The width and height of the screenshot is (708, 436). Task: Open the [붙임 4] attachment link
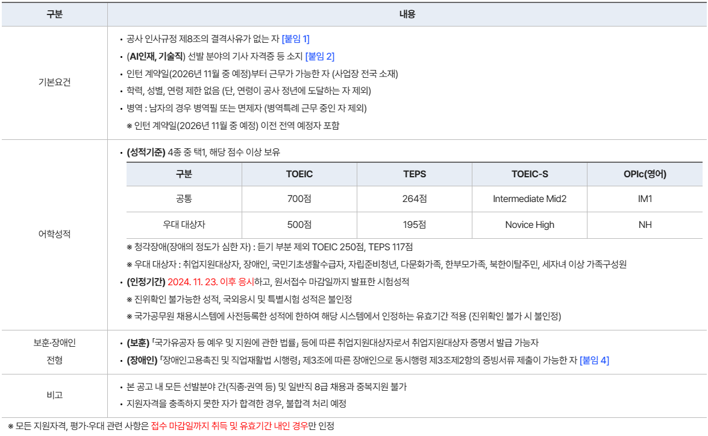click(x=594, y=360)
